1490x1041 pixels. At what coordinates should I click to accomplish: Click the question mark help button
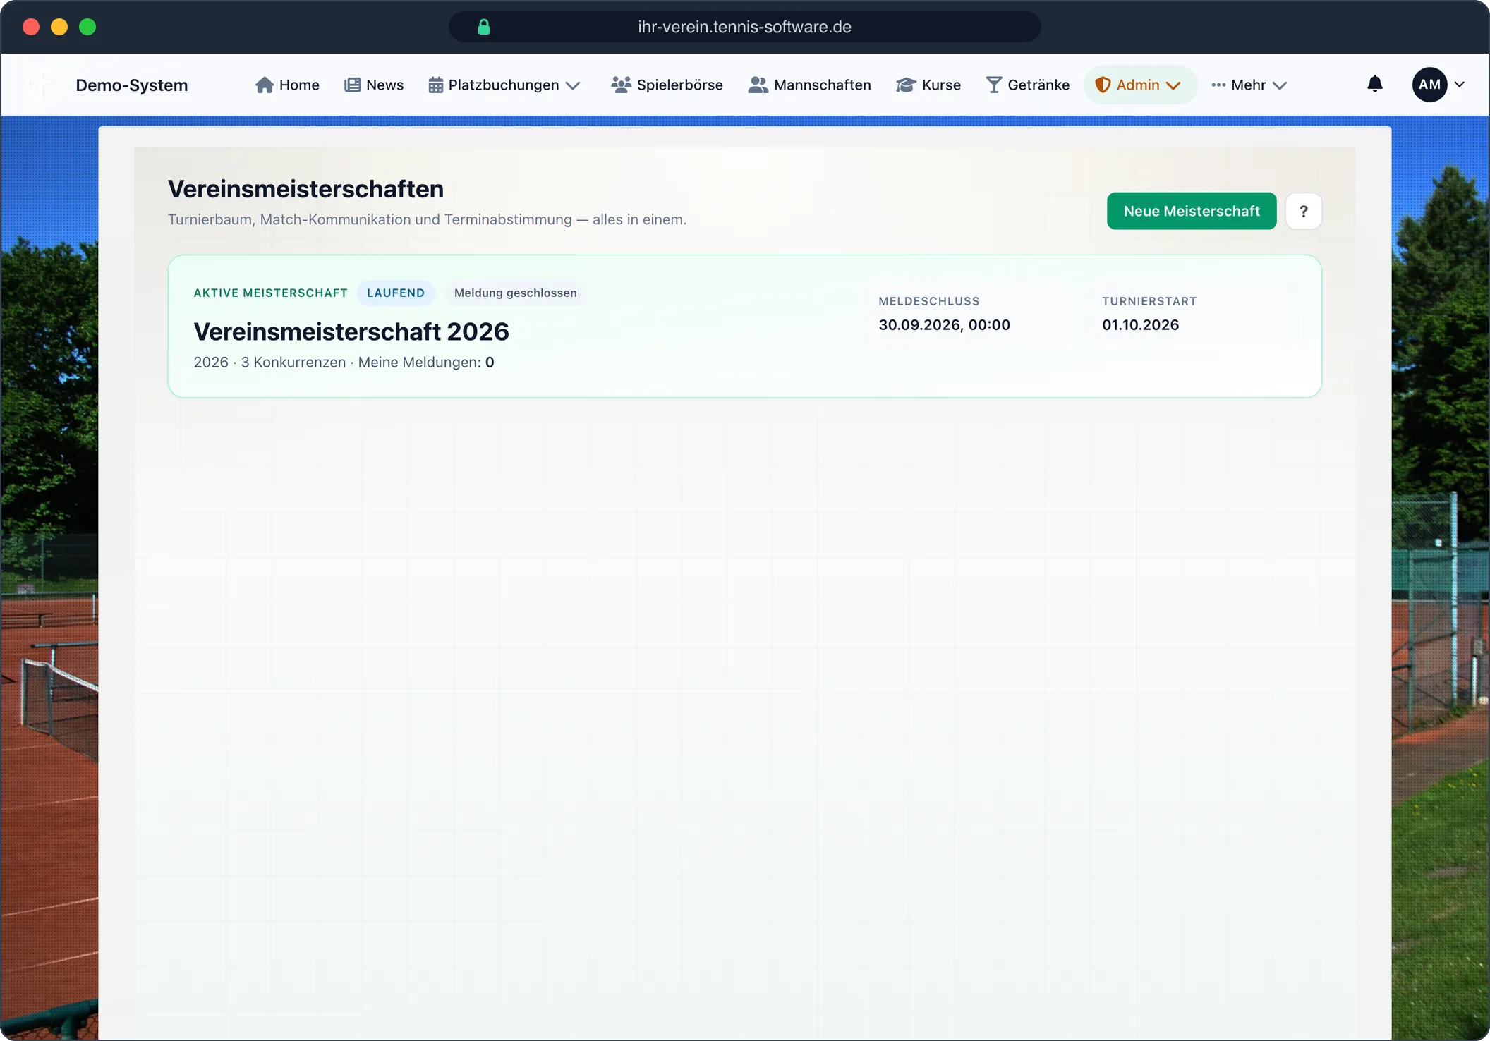[1304, 211]
